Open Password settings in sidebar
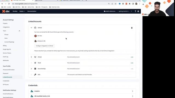The image size is (175, 98). 5,73
